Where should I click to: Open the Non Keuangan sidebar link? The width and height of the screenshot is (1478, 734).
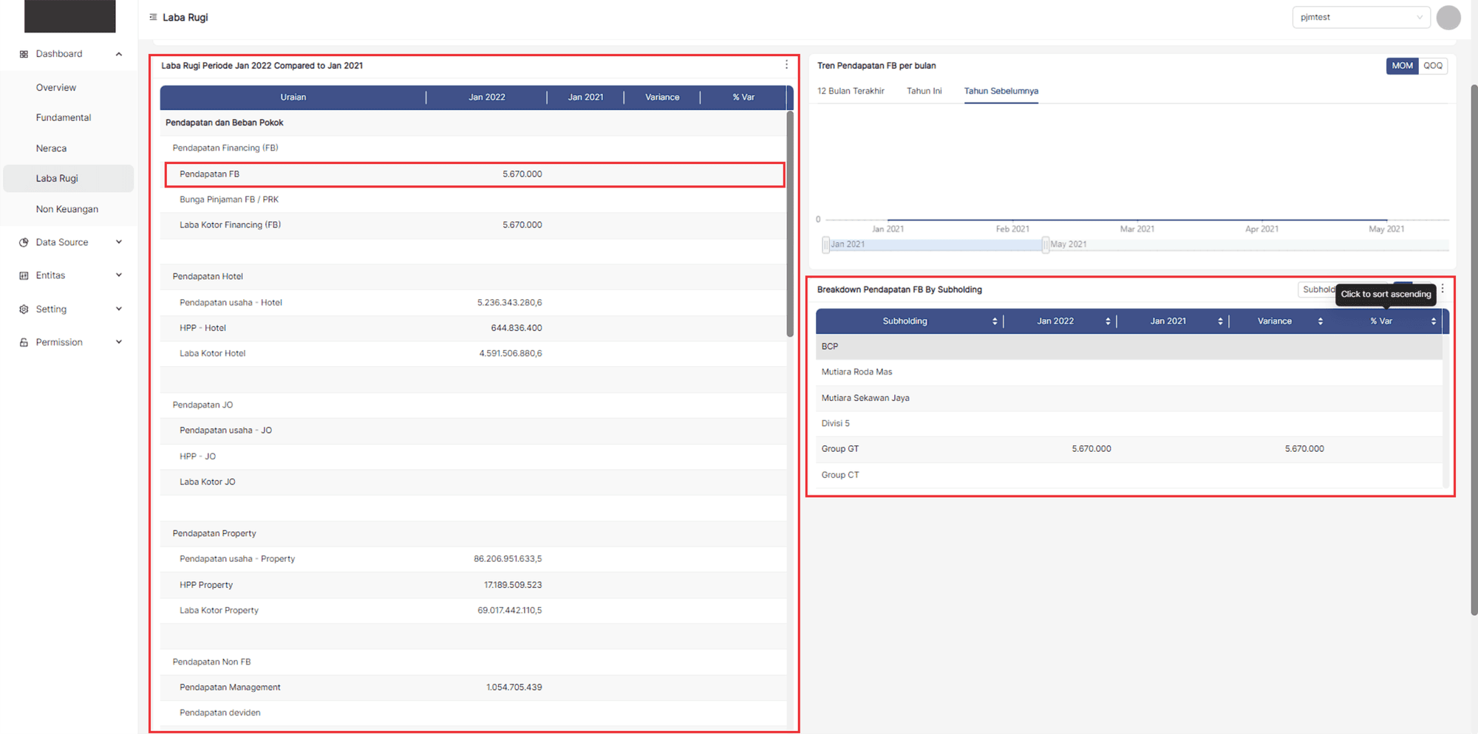pos(67,209)
